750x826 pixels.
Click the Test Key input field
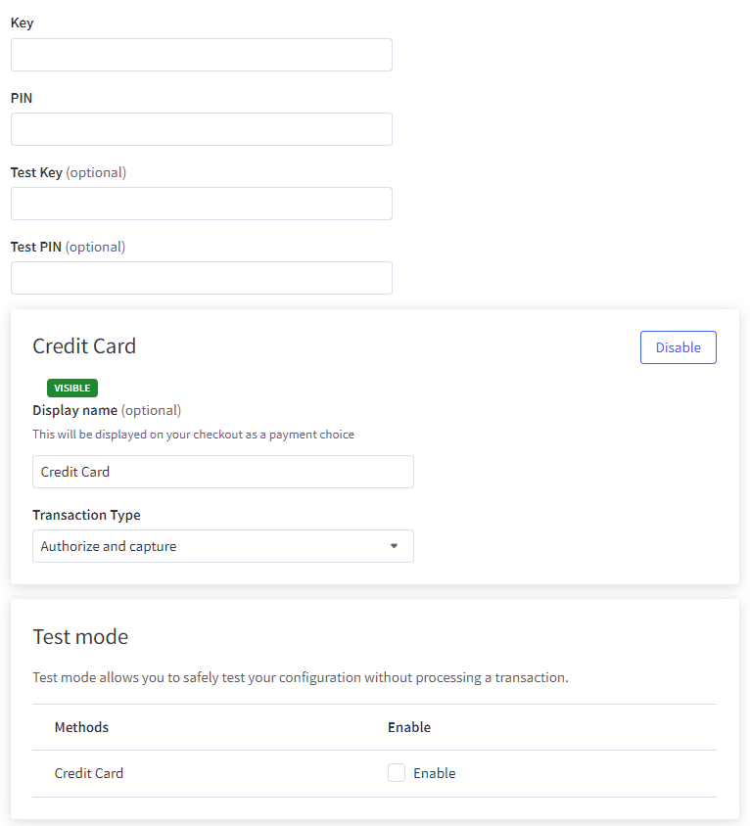pyautogui.click(x=201, y=203)
